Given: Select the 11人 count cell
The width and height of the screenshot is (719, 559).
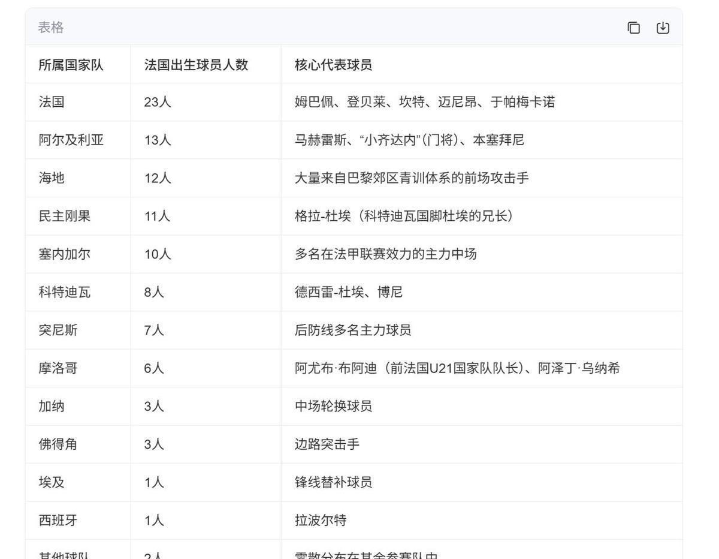Looking at the screenshot, I should 206,216.
